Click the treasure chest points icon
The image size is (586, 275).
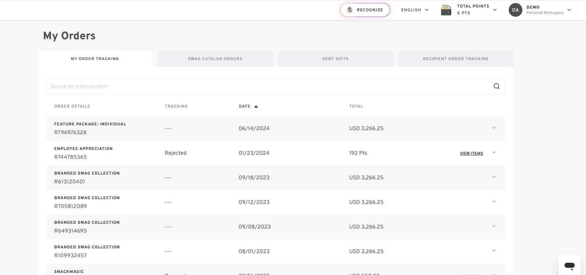click(x=446, y=10)
